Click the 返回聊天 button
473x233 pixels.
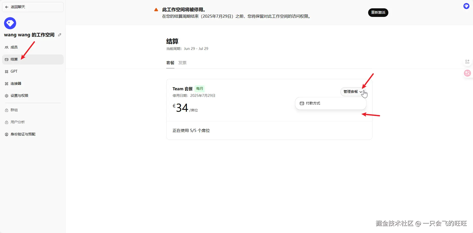tap(33, 7)
